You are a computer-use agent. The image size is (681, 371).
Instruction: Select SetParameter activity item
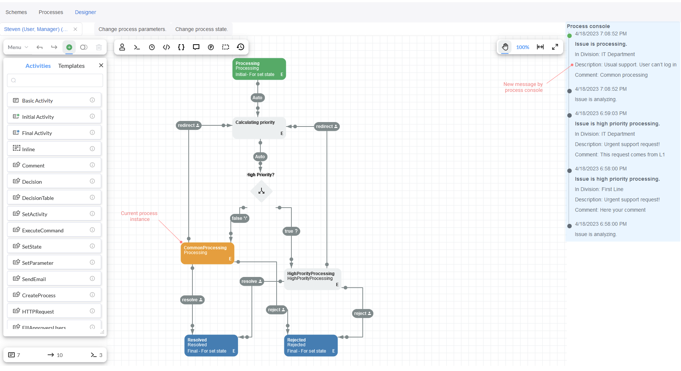pos(54,263)
